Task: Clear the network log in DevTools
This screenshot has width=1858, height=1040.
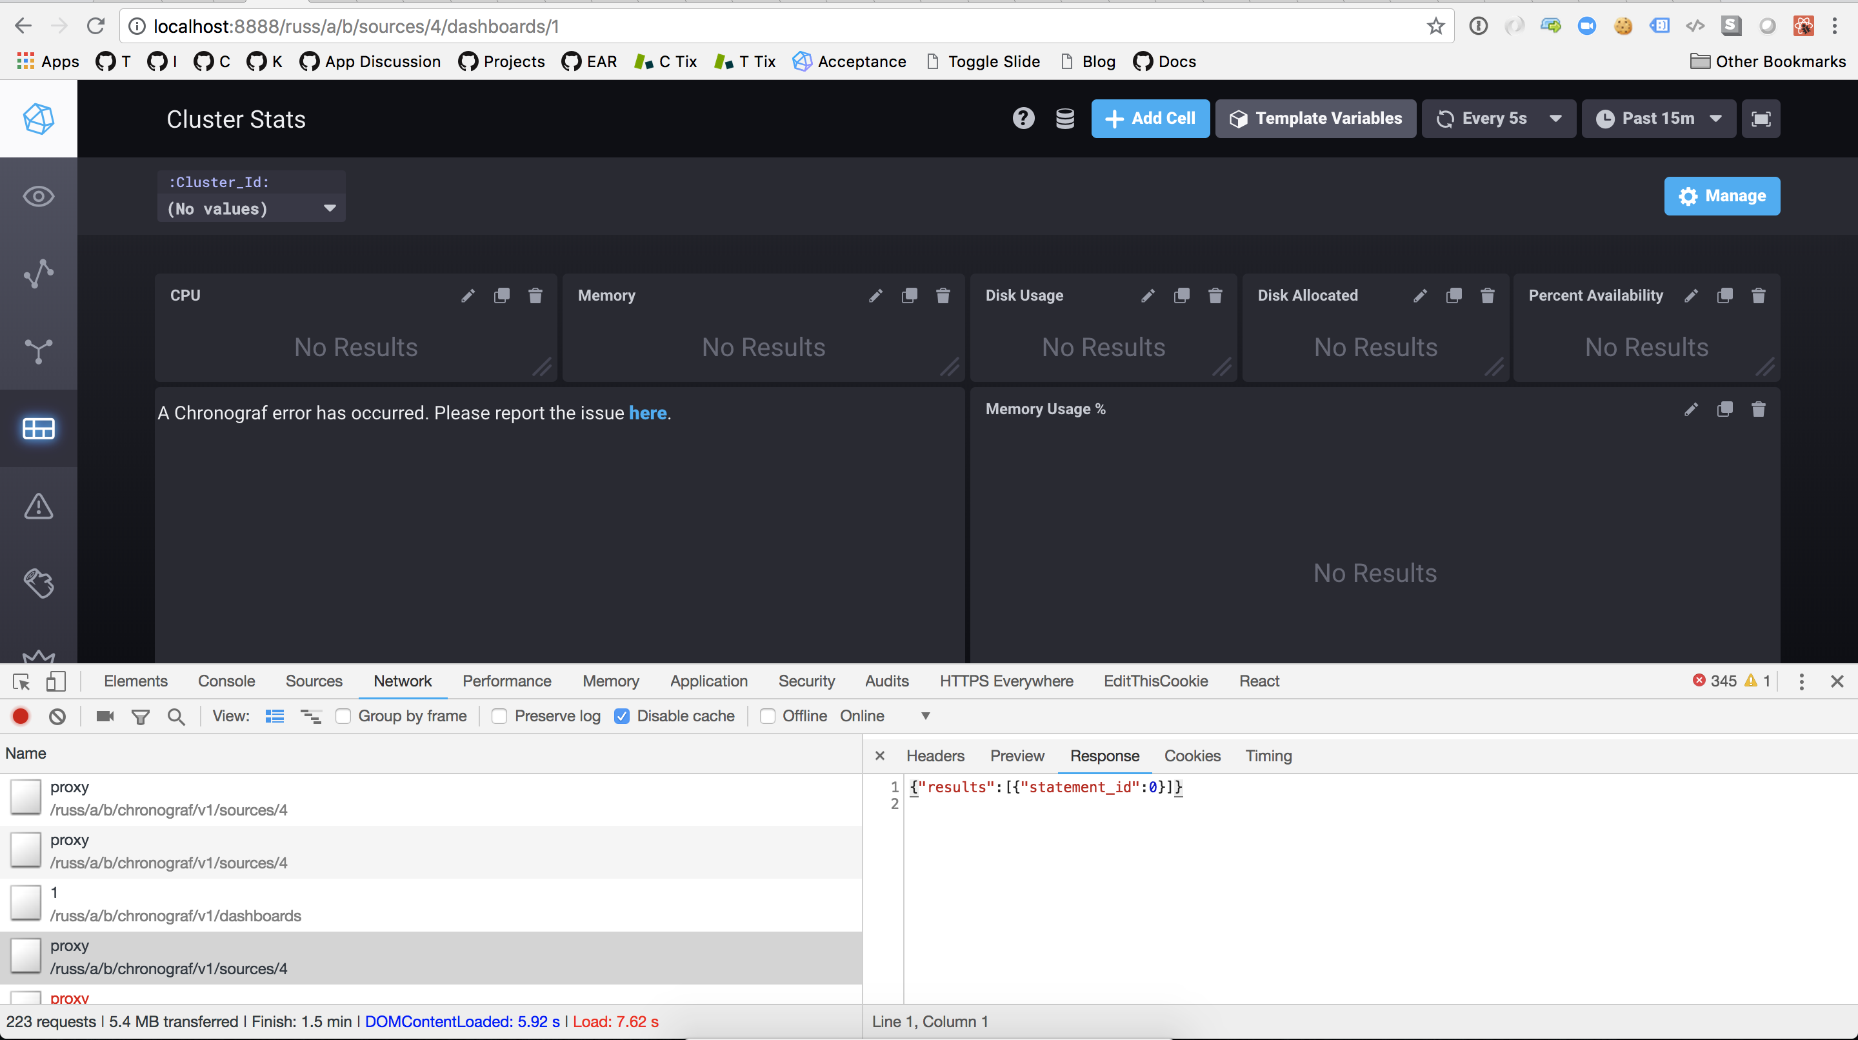Action: [57, 716]
